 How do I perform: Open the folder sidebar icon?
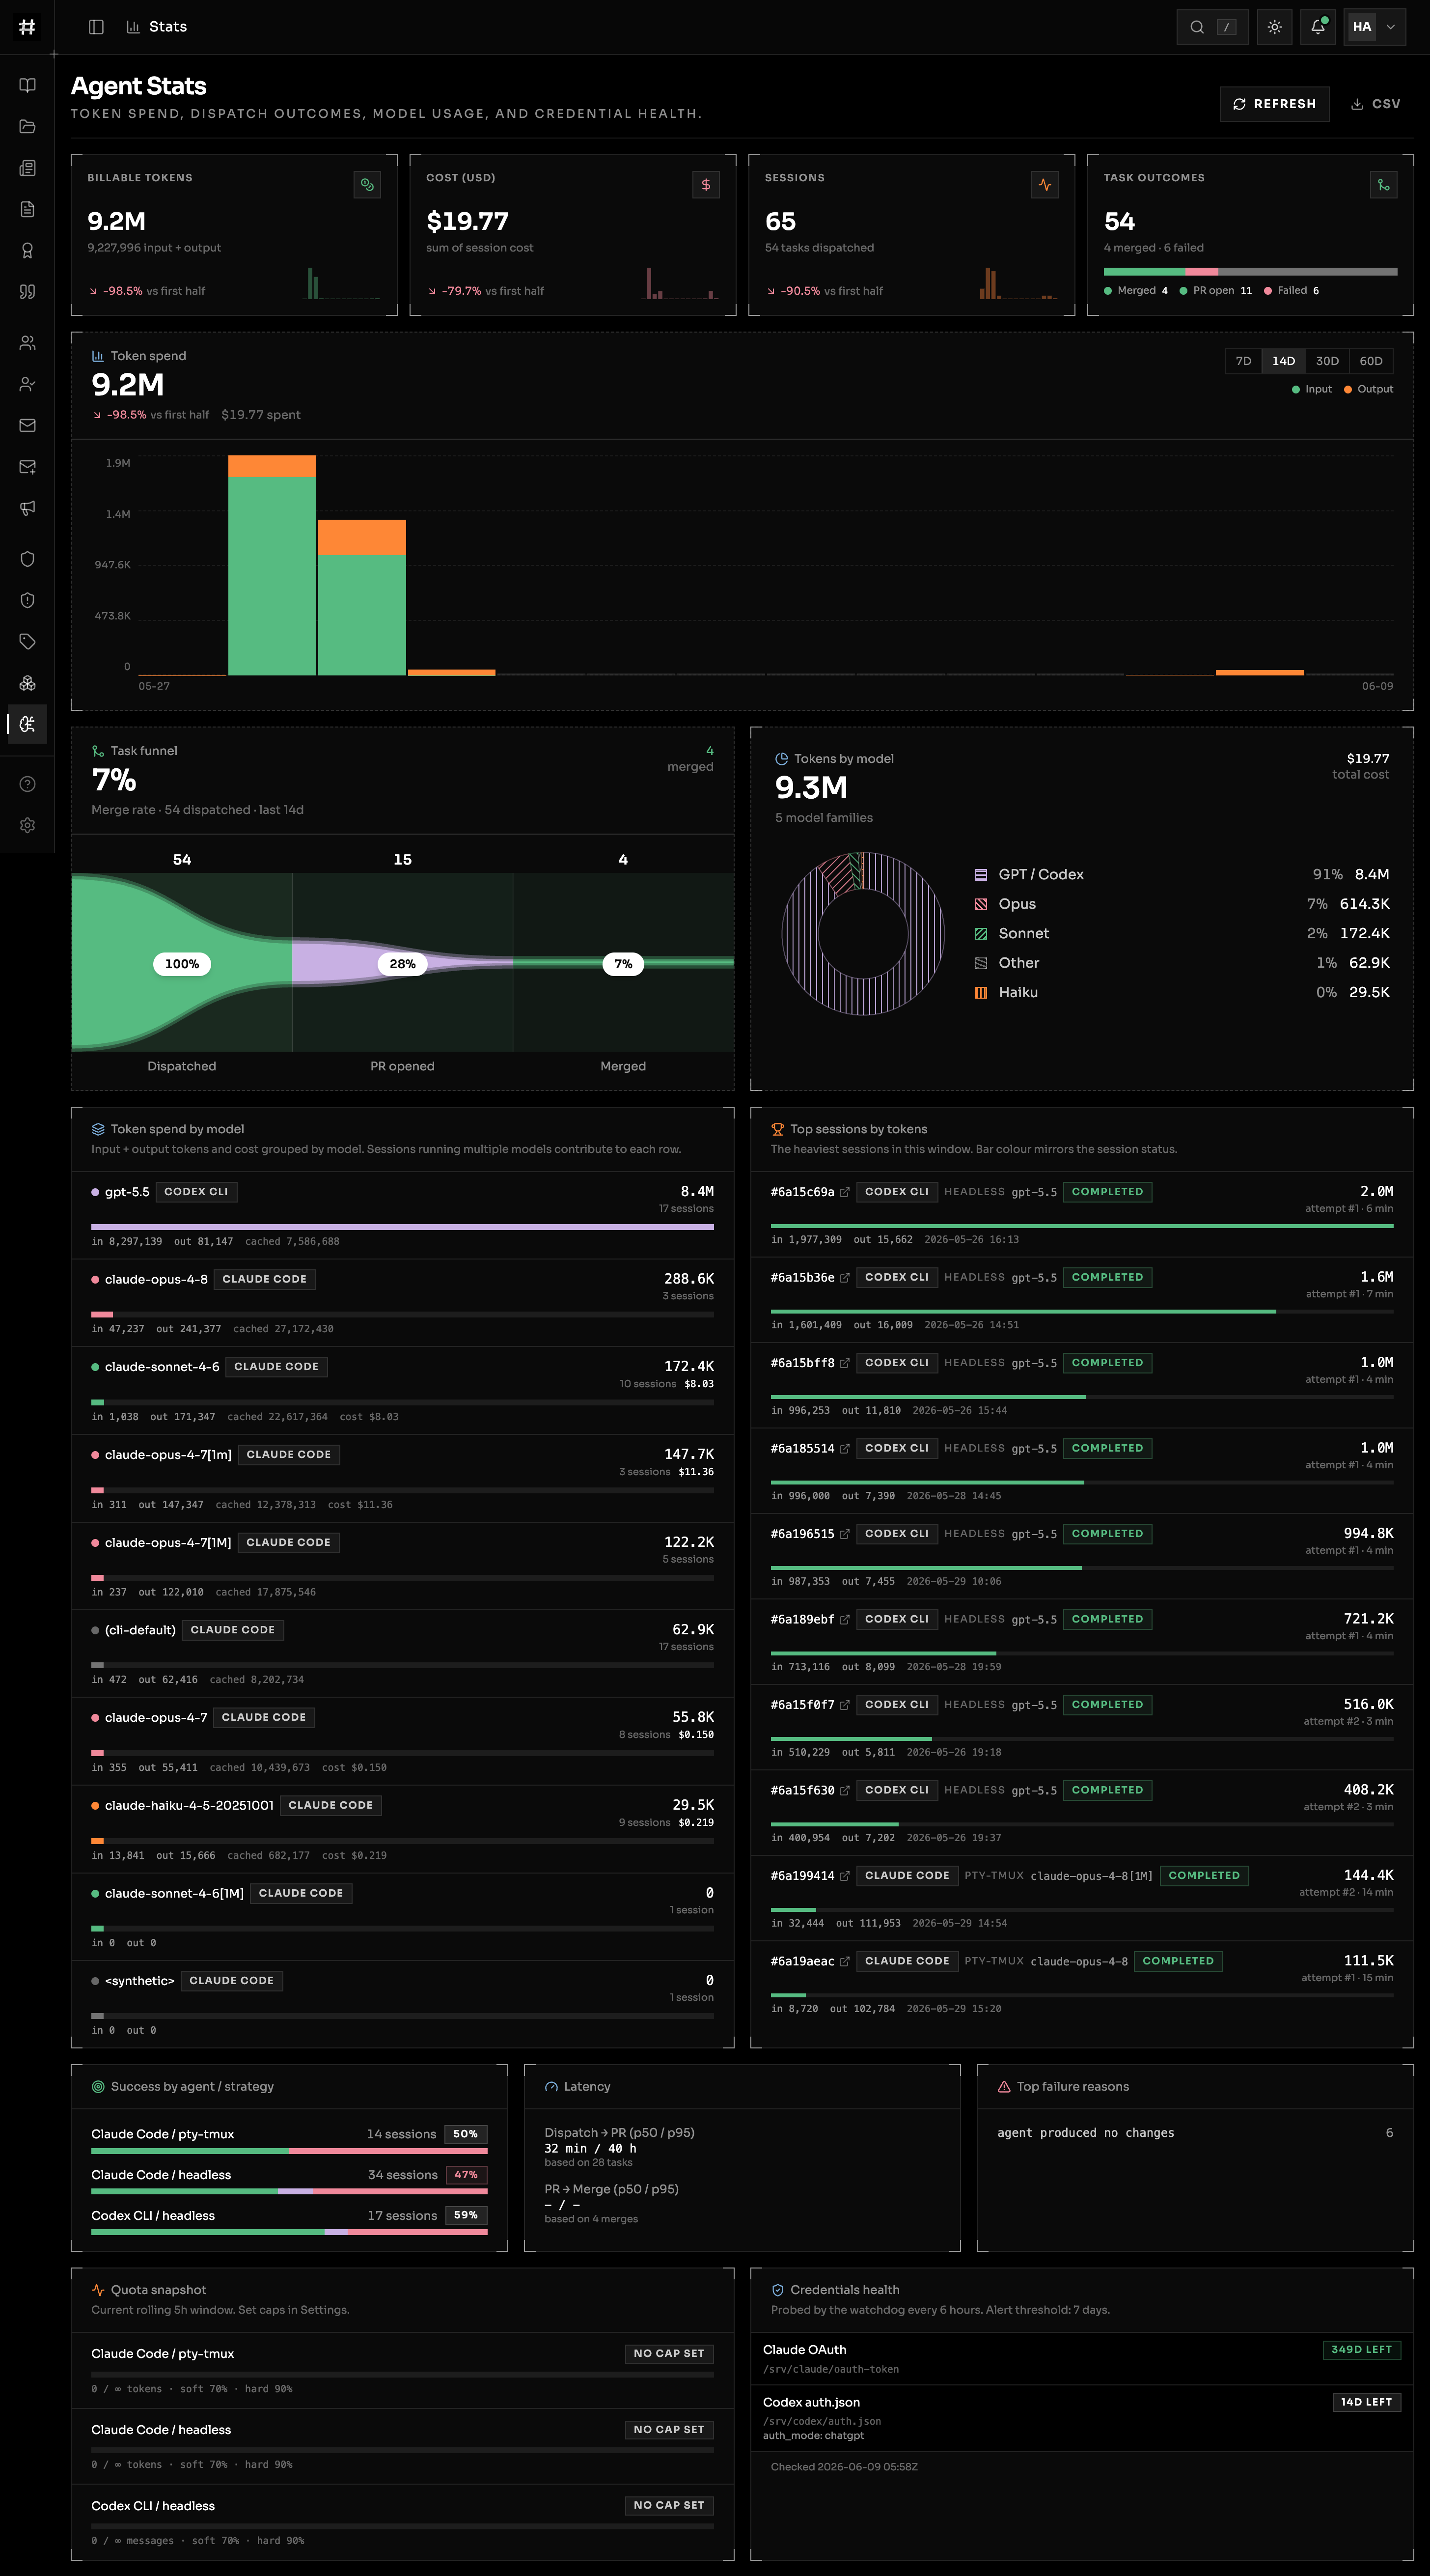(27, 127)
